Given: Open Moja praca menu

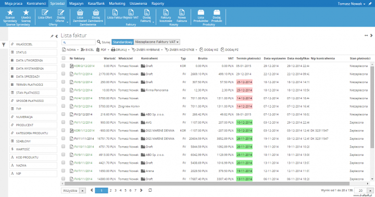Looking at the screenshot, I should pos(14,4).
